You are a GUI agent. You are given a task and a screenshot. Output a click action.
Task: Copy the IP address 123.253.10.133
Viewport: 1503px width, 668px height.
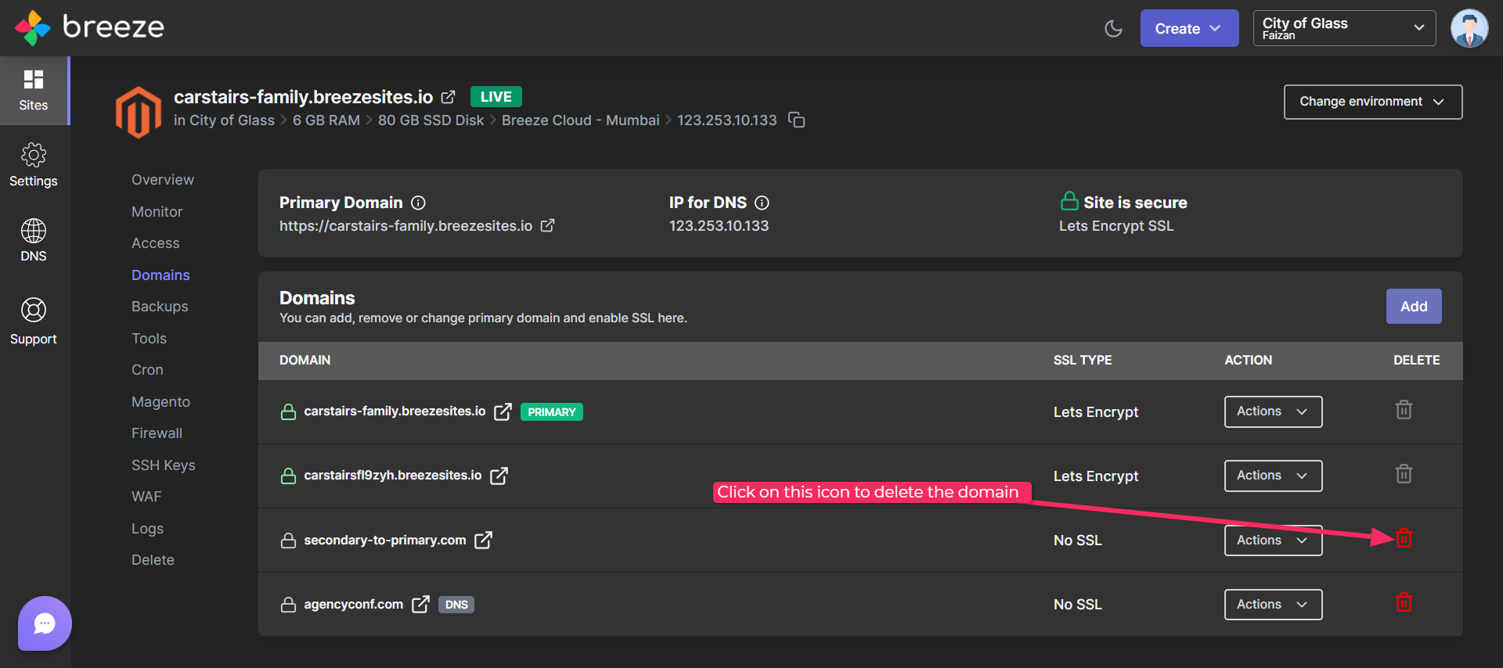tap(796, 120)
